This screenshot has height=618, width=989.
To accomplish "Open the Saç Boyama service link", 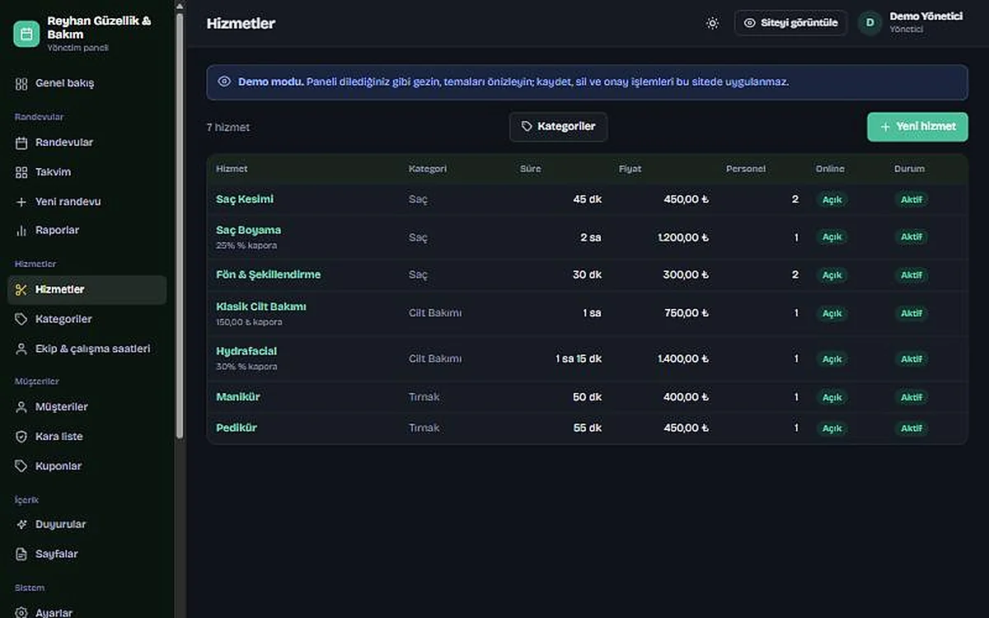I will click(249, 231).
